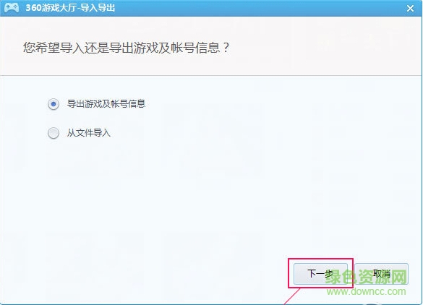Close the 360游戏大厅 import/export dialog

pyautogui.click(x=410, y=9)
